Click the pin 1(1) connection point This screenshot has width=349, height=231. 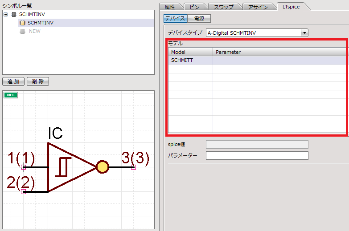23,167
